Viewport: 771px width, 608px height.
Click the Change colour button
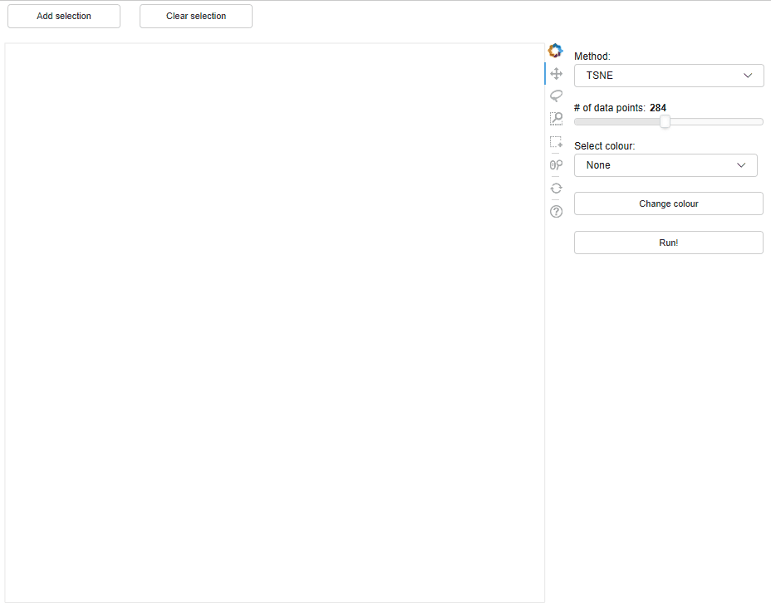[668, 203]
